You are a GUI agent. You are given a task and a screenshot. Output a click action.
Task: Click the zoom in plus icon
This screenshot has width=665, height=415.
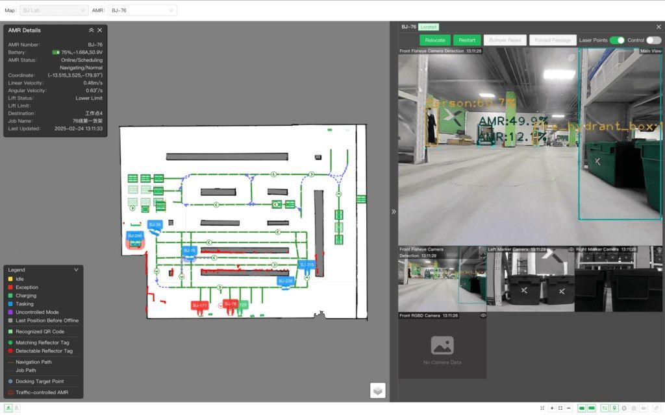(552, 409)
